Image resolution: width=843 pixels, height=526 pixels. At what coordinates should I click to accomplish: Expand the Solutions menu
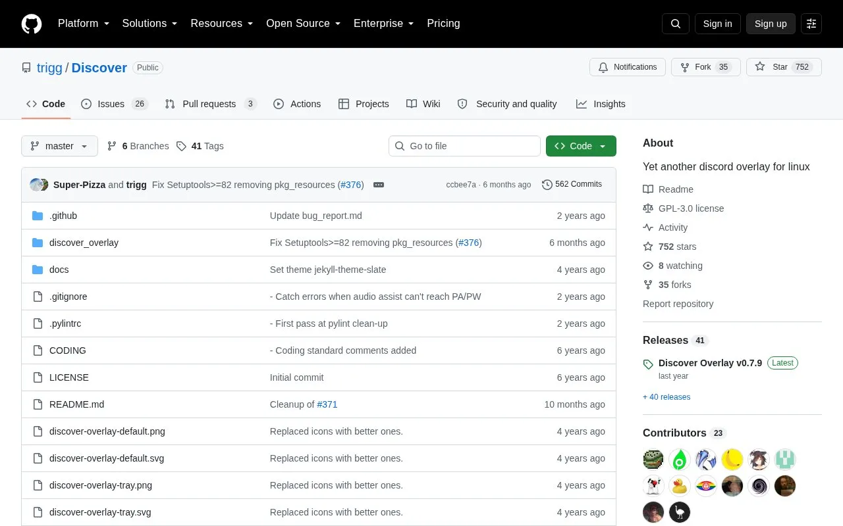click(x=150, y=24)
